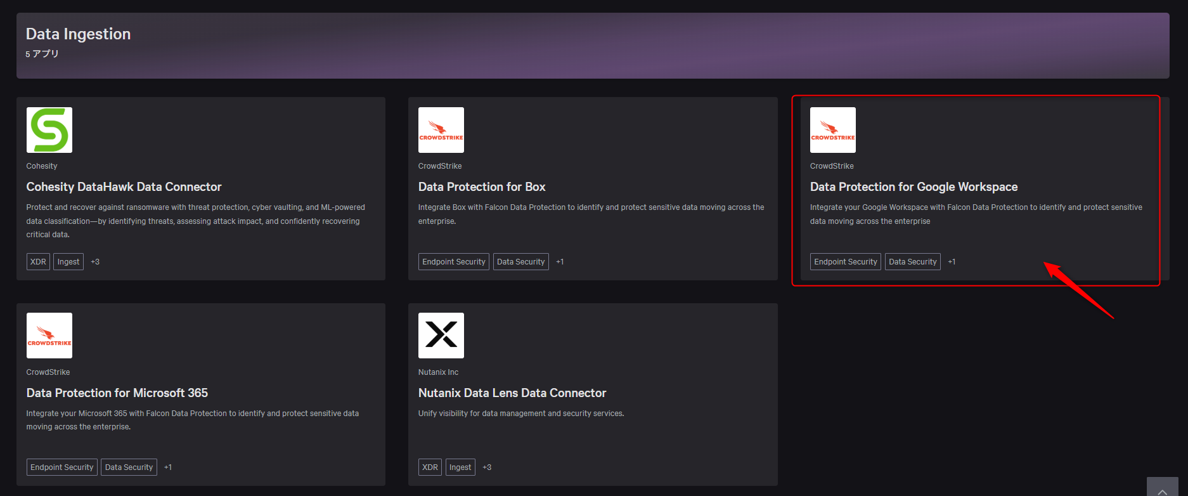Click the Nutanix Inc vendor name
Viewport: 1188px width, 496px height.
[x=438, y=372]
